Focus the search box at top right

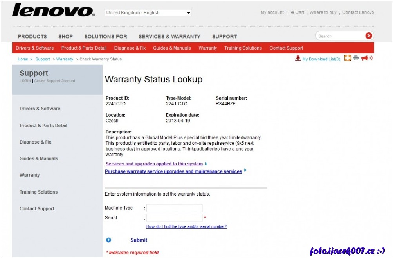[x=340, y=36]
